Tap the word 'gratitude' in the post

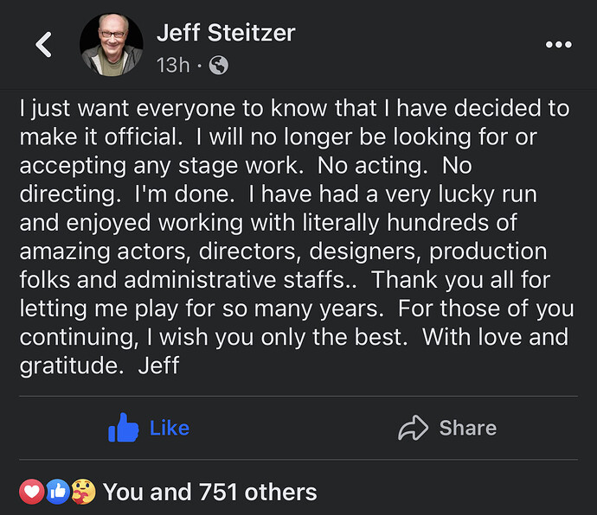(x=72, y=366)
